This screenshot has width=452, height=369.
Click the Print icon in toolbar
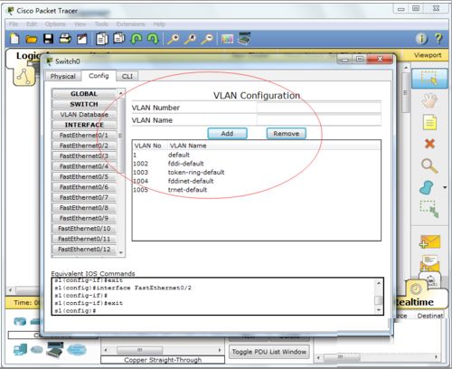click(65, 39)
